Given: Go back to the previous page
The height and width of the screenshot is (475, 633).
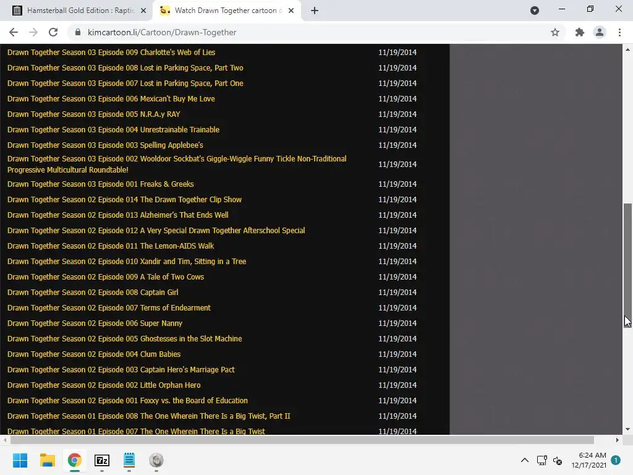Looking at the screenshot, I should pyautogui.click(x=14, y=32).
